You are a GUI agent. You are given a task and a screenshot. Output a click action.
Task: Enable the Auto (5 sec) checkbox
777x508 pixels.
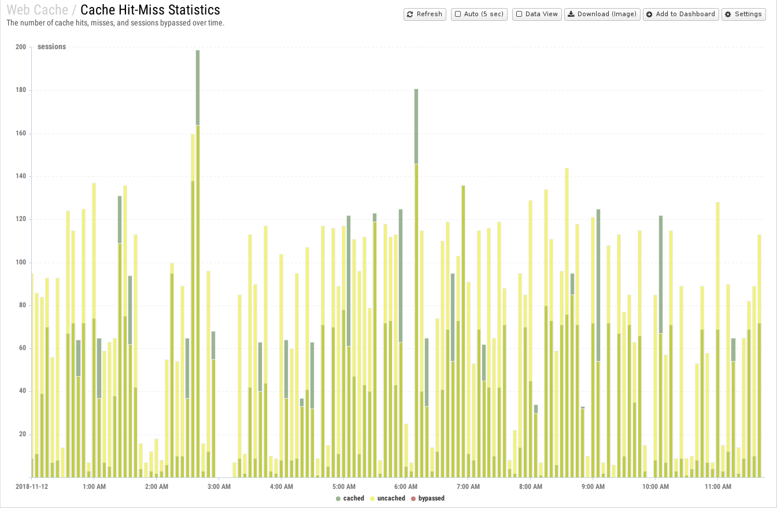458,14
